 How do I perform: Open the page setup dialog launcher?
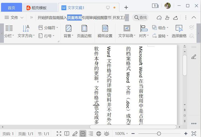[x=58, y=41]
